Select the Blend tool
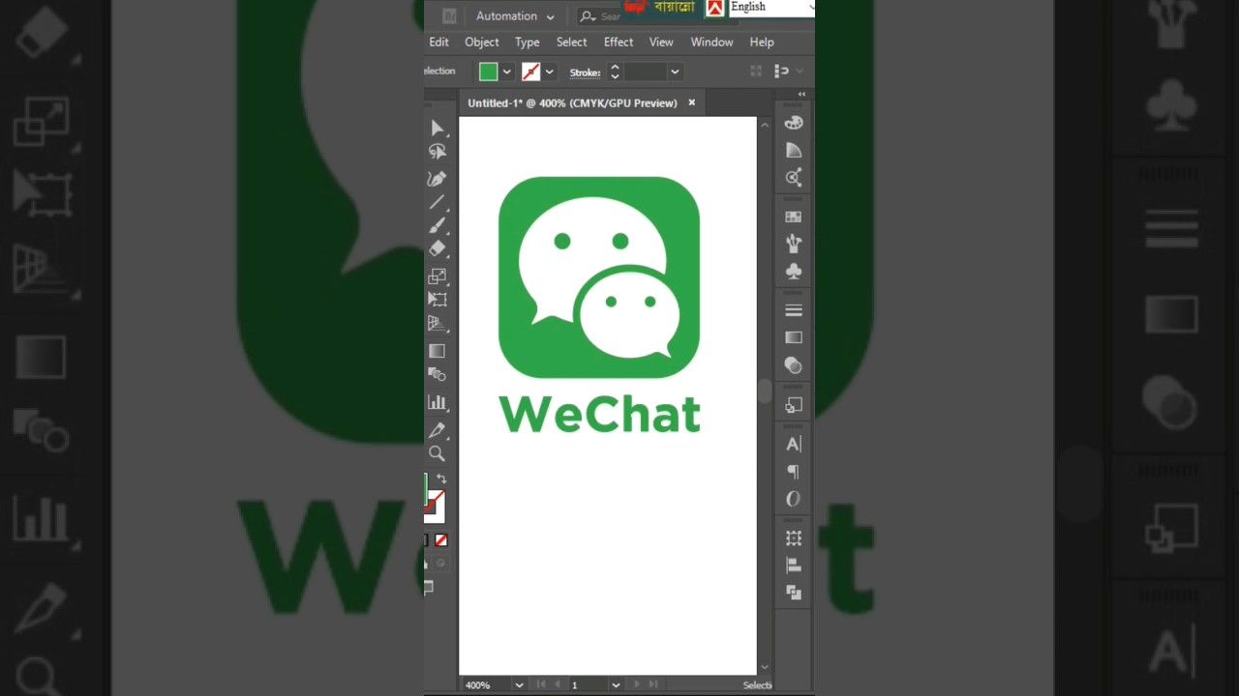 438,374
